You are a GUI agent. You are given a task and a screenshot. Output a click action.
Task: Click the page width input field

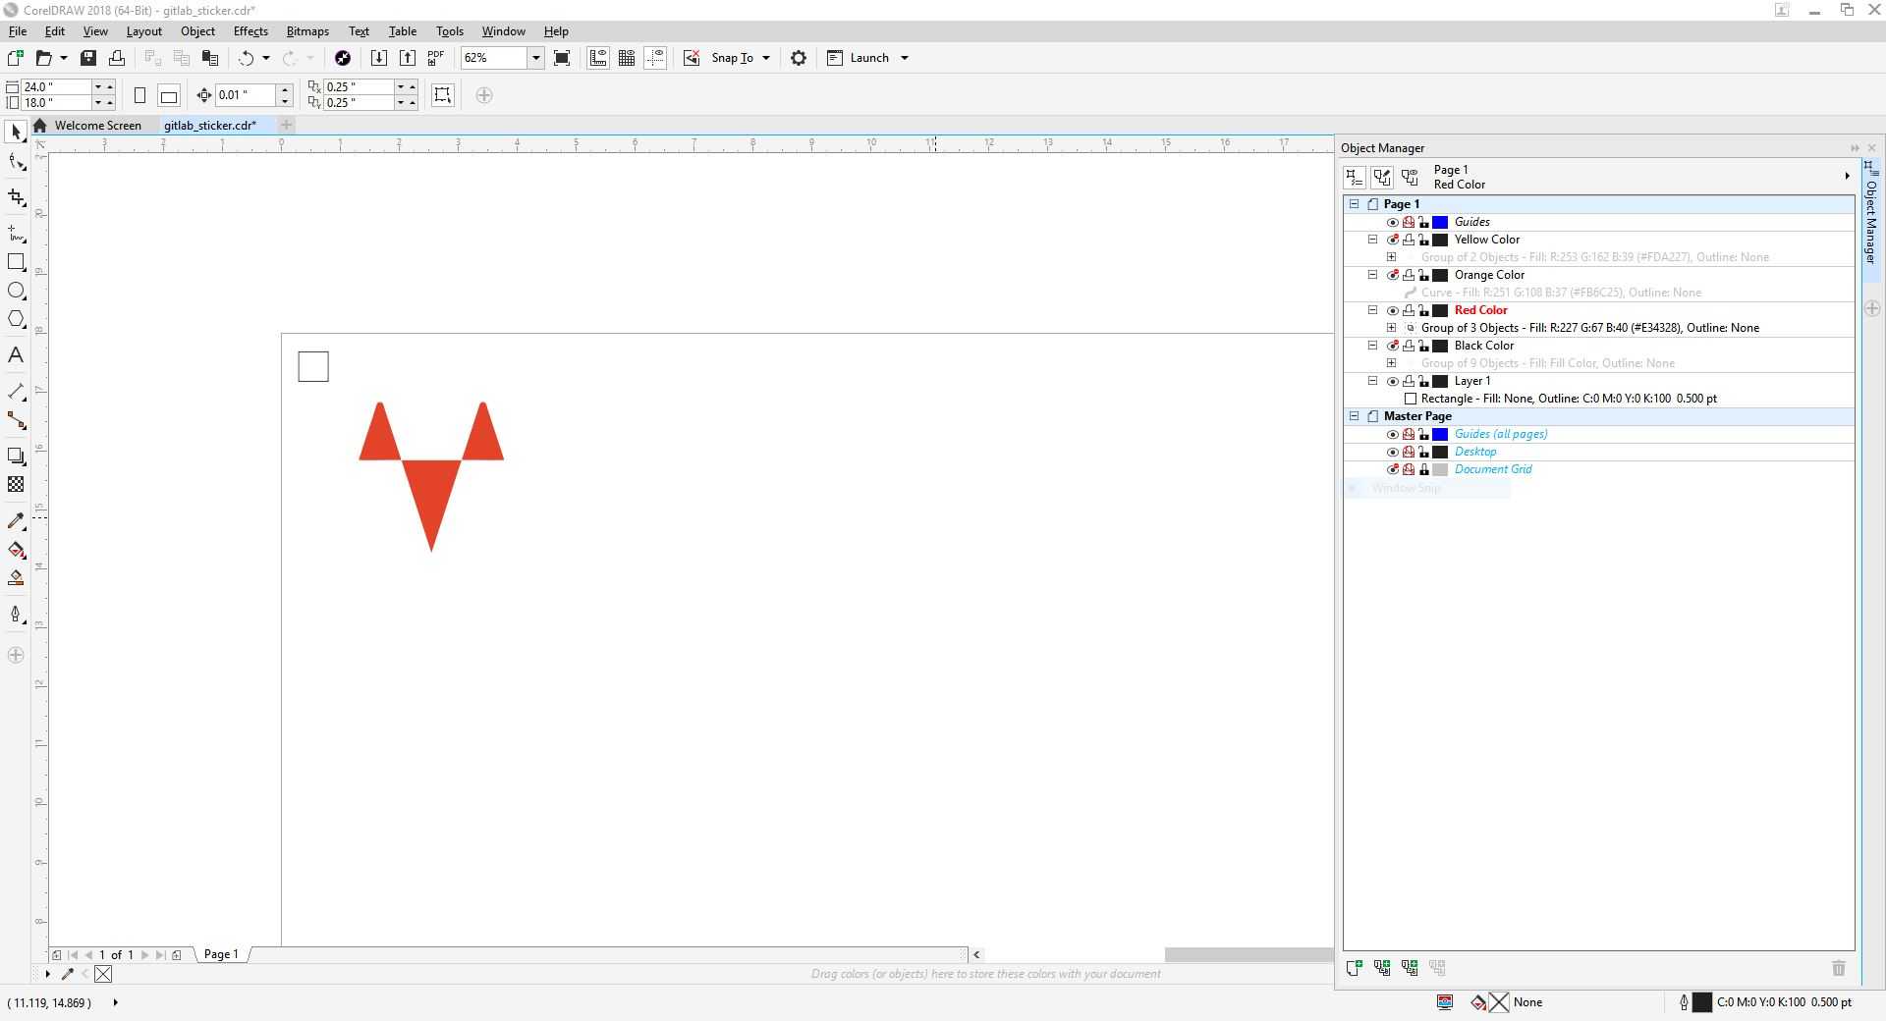(57, 87)
